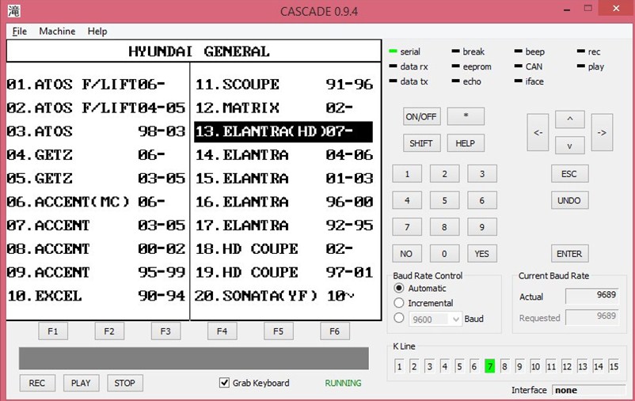
Task: Click the right arrow navigation button
Action: click(601, 133)
